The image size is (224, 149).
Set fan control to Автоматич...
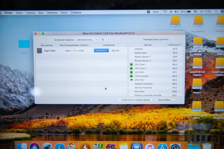tap(101, 50)
